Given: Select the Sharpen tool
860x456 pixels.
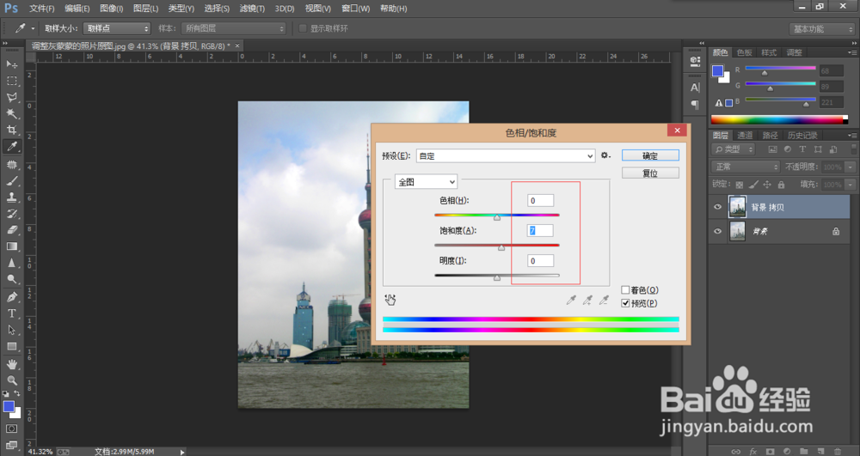Looking at the screenshot, I should click(11, 263).
